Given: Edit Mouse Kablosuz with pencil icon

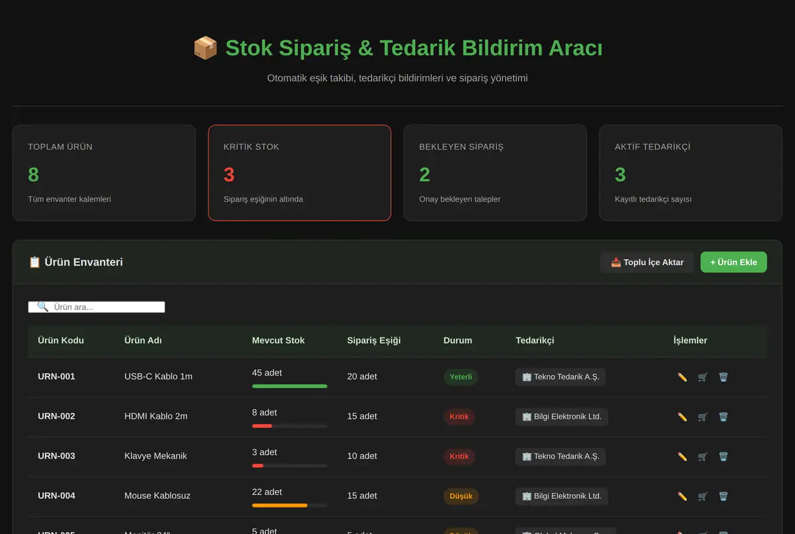Looking at the screenshot, I should coord(682,496).
